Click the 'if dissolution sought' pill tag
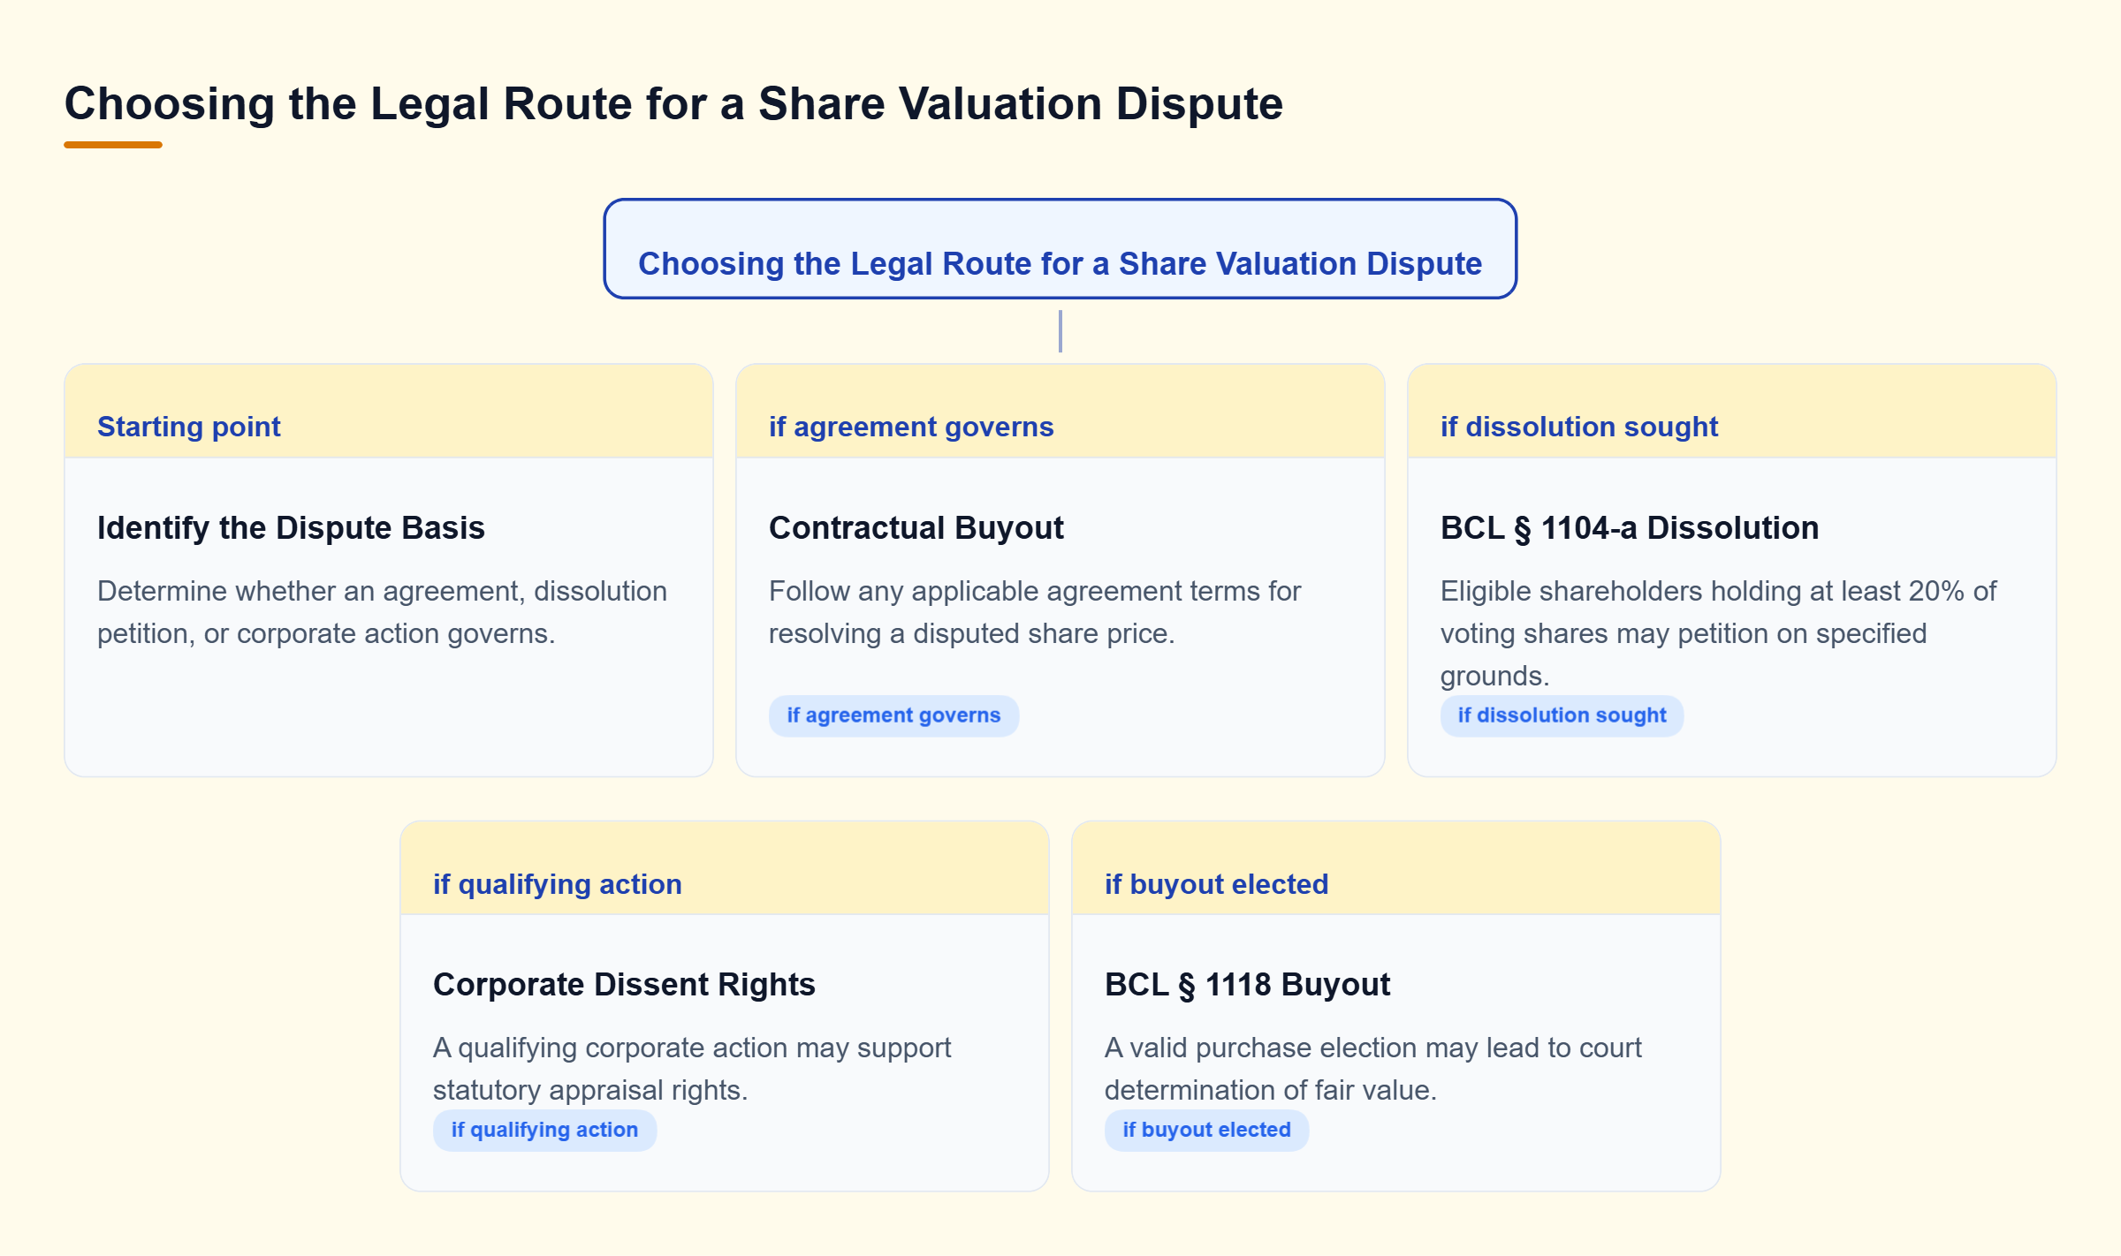This screenshot has width=2121, height=1256. (x=1562, y=715)
